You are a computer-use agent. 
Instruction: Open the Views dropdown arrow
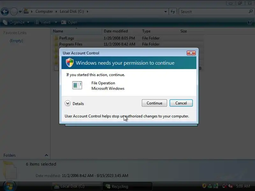[56, 22]
